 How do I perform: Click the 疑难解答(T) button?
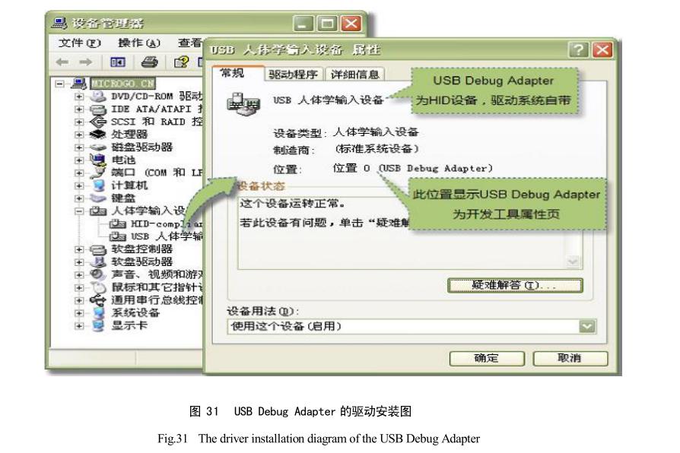coord(517,285)
